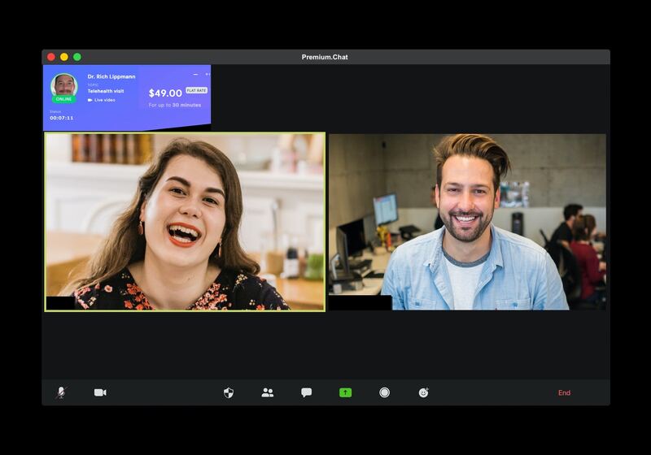Toggle the video camera off
651x455 pixels.
pyautogui.click(x=100, y=392)
